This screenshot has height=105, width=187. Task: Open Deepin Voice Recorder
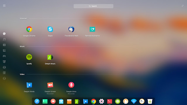(x=71, y=85)
